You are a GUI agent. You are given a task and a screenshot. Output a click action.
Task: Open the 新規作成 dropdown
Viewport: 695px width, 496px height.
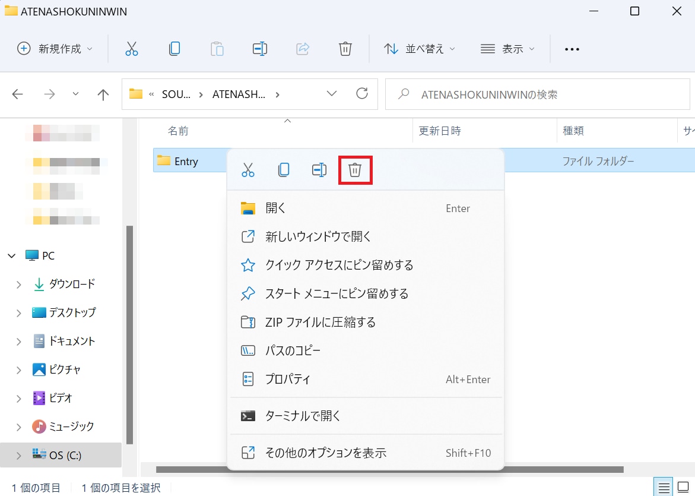click(55, 49)
